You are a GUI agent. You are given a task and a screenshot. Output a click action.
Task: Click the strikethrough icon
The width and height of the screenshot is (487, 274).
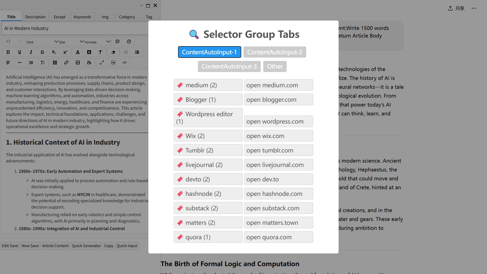click(x=42, y=52)
